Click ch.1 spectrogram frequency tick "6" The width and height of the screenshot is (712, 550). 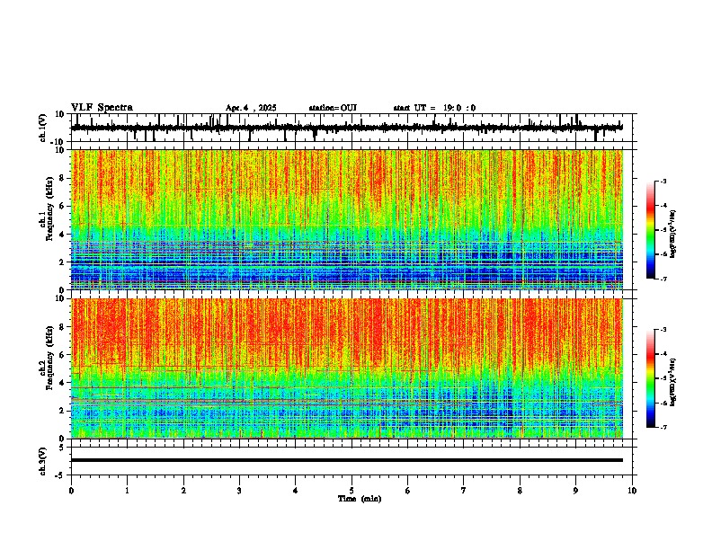63,206
